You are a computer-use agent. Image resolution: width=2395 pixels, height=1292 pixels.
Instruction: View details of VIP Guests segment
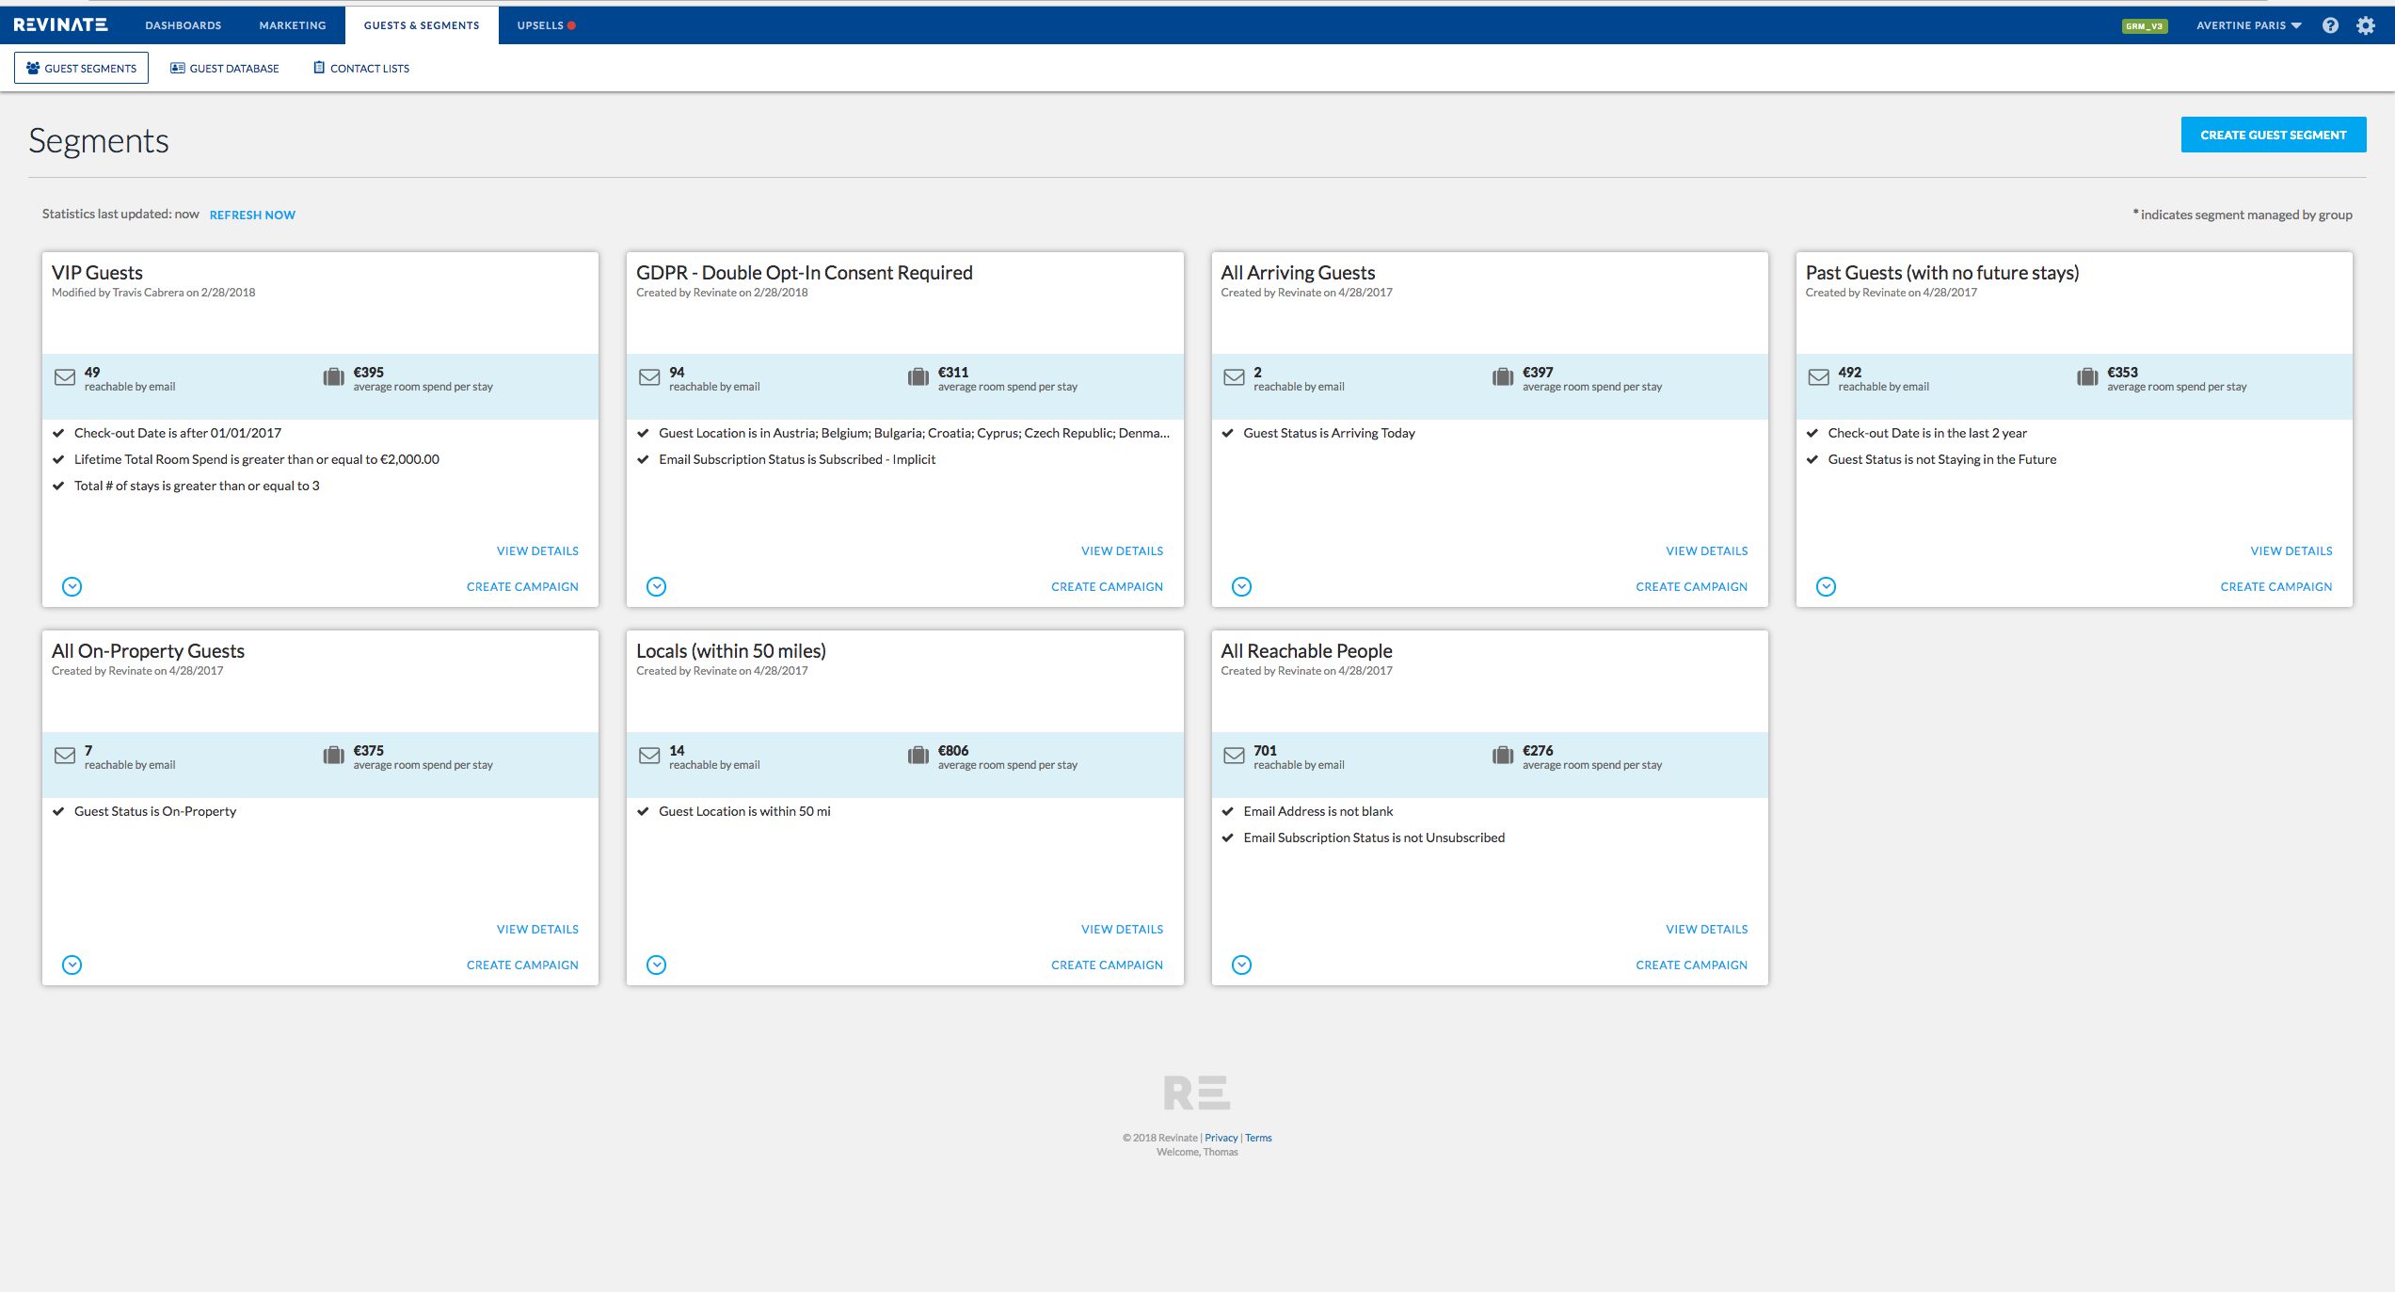tap(537, 550)
